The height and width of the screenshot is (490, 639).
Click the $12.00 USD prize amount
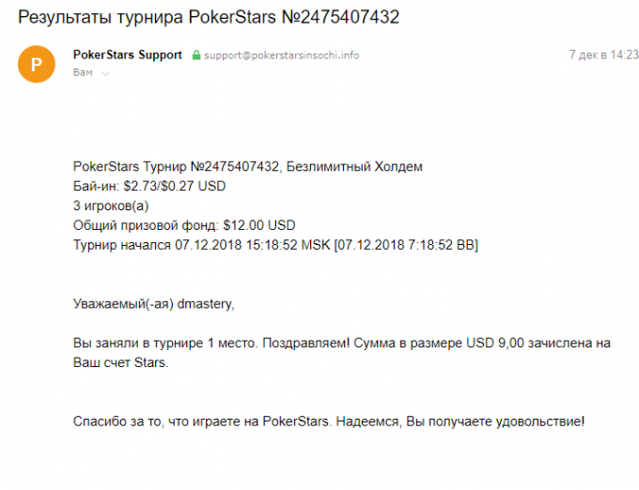[x=259, y=225]
